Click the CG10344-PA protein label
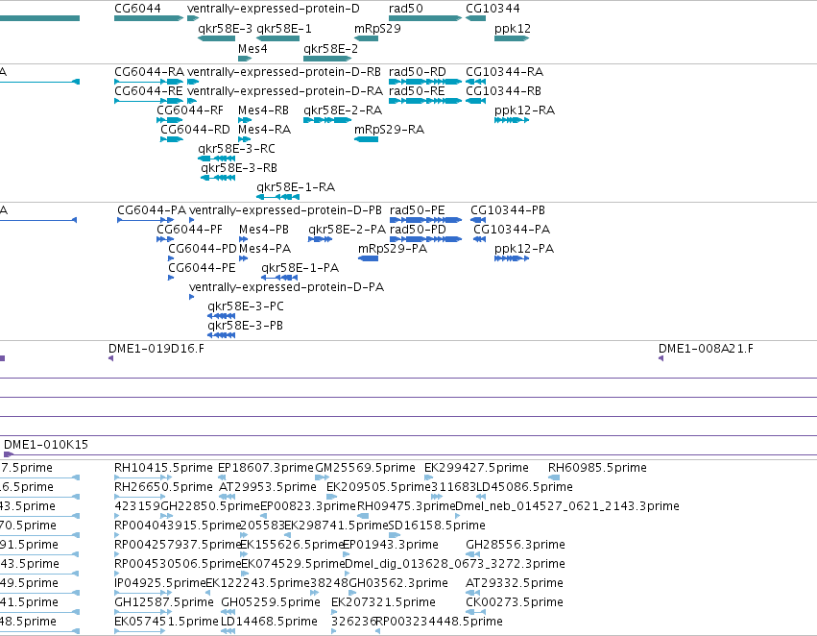Viewport: 817px width, 636px height. coord(512,230)
